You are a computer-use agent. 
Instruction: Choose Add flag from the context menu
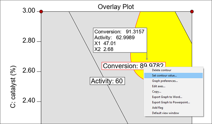pyautogui.click(x=157, y=108)
